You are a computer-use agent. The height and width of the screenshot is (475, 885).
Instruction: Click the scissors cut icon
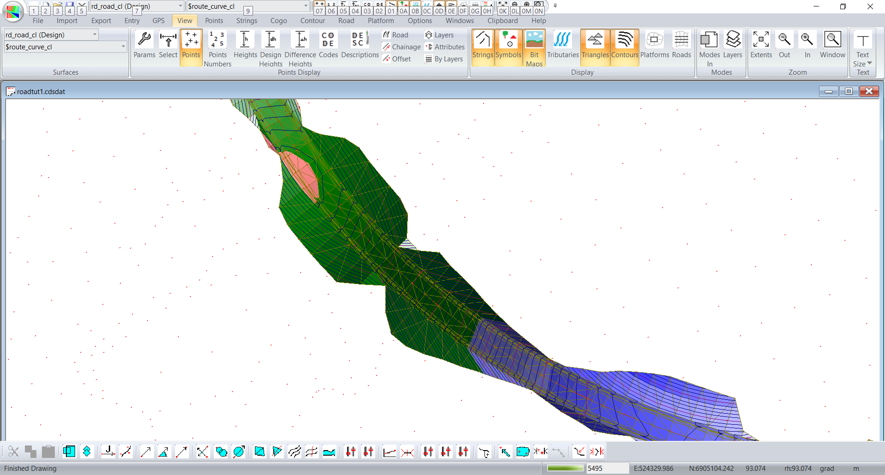(x=13, y=451)
